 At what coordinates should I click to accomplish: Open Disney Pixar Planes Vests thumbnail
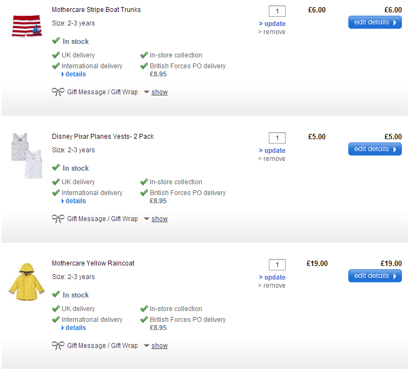pos(25,156)
